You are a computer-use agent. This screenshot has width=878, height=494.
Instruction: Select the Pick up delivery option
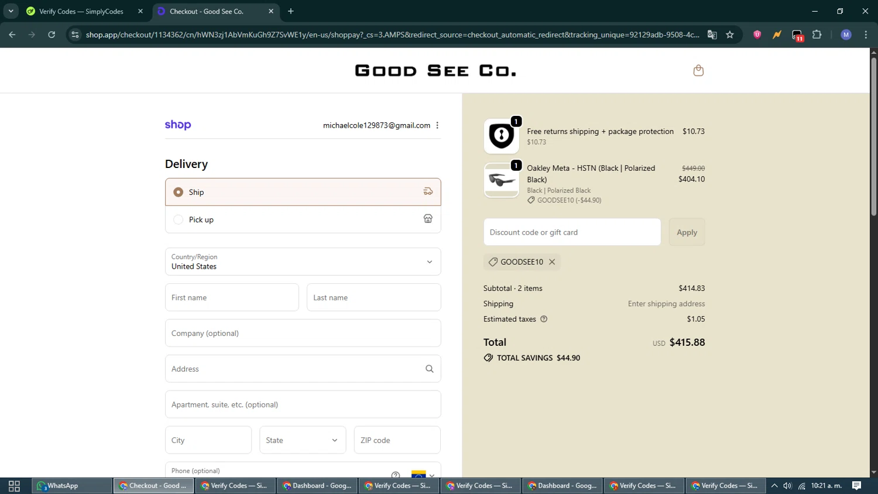click(x=303, y=219)
